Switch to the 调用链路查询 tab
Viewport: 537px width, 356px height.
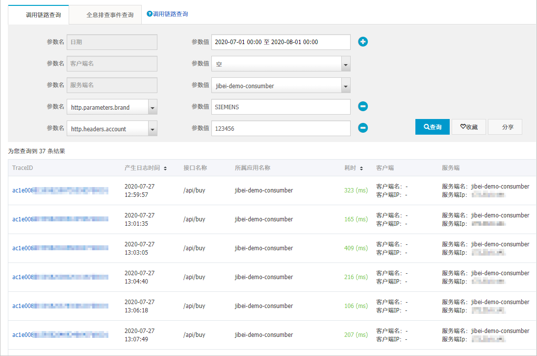point(38,15)
